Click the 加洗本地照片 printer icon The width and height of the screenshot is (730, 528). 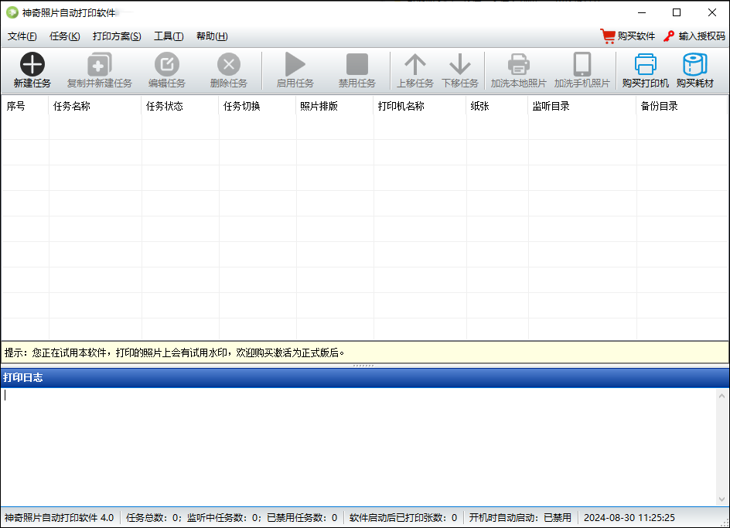coord(518,64)
